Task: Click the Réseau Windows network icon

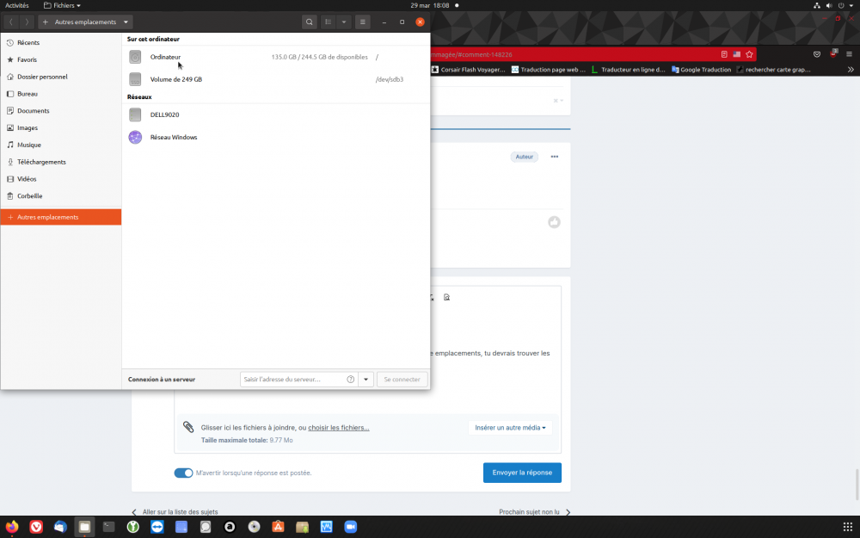Action: (135, 137)
